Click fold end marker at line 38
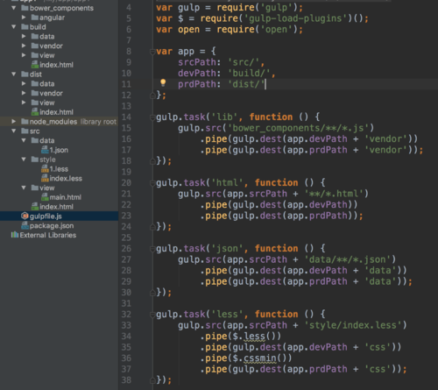Image resolution: width=438 pixels, height=390 pixels. 152,380
